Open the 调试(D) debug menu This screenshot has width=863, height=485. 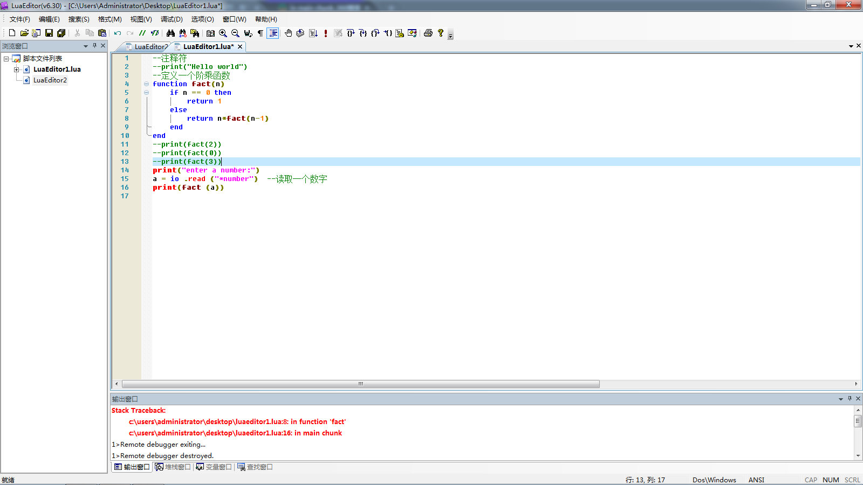172,19
